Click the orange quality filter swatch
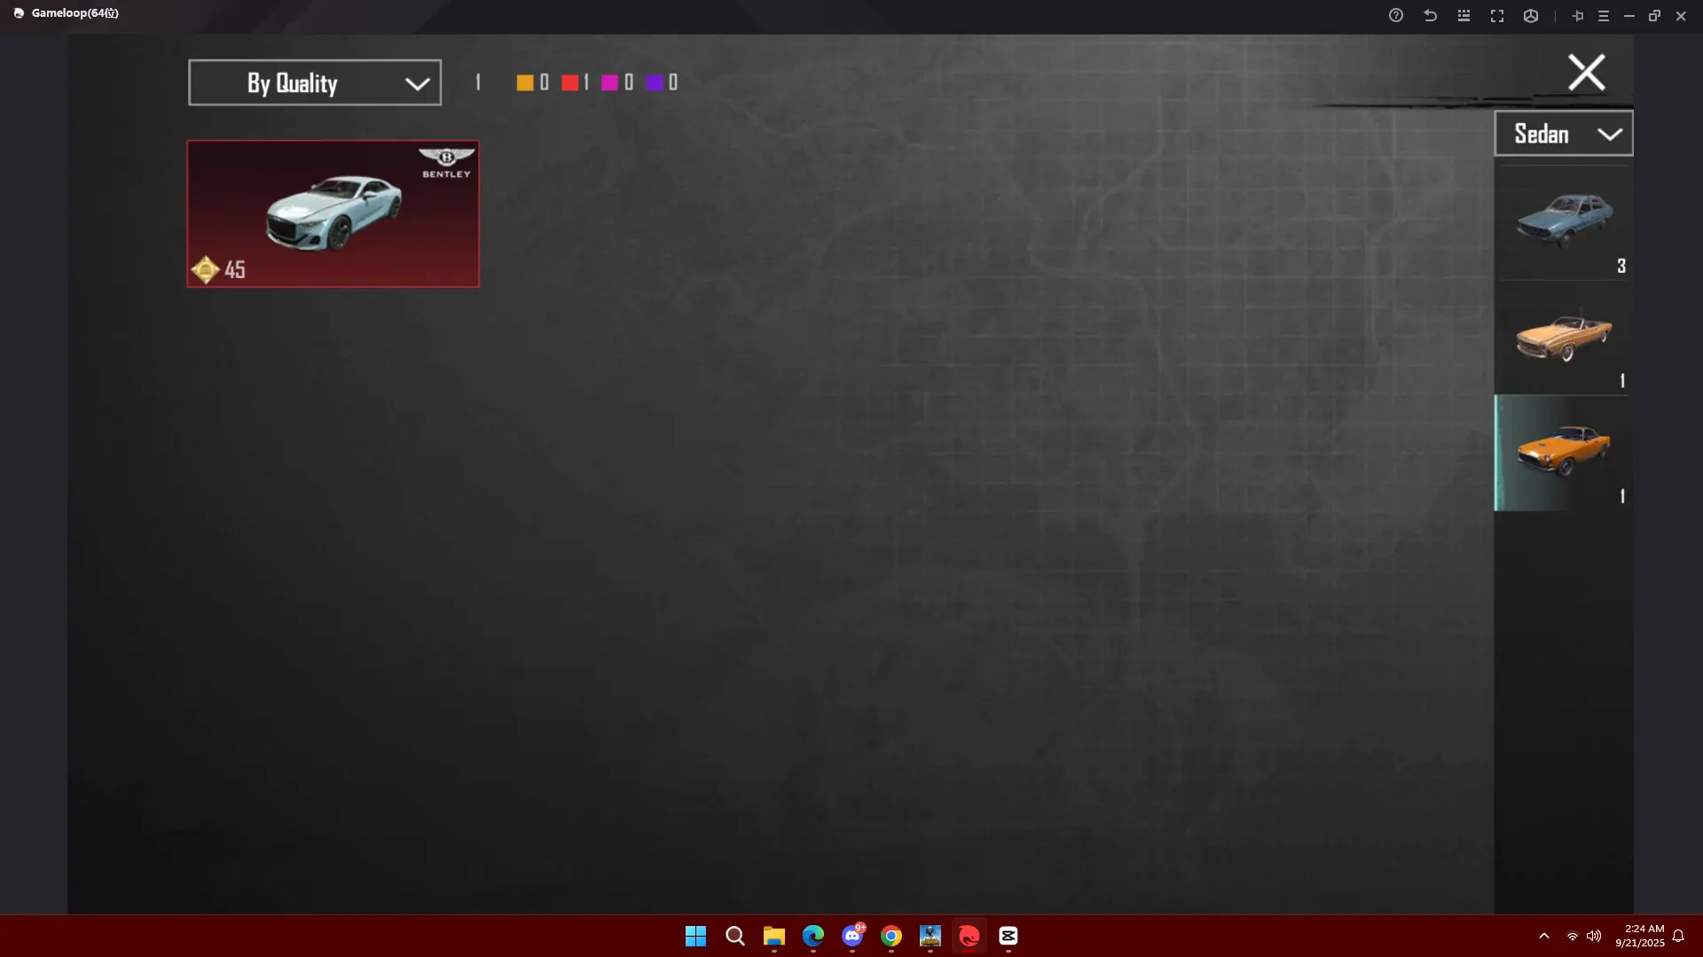This screenshot has height=957, width=1703. [525, 82]
